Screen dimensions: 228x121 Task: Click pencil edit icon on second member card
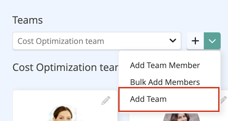coord(224,100)
